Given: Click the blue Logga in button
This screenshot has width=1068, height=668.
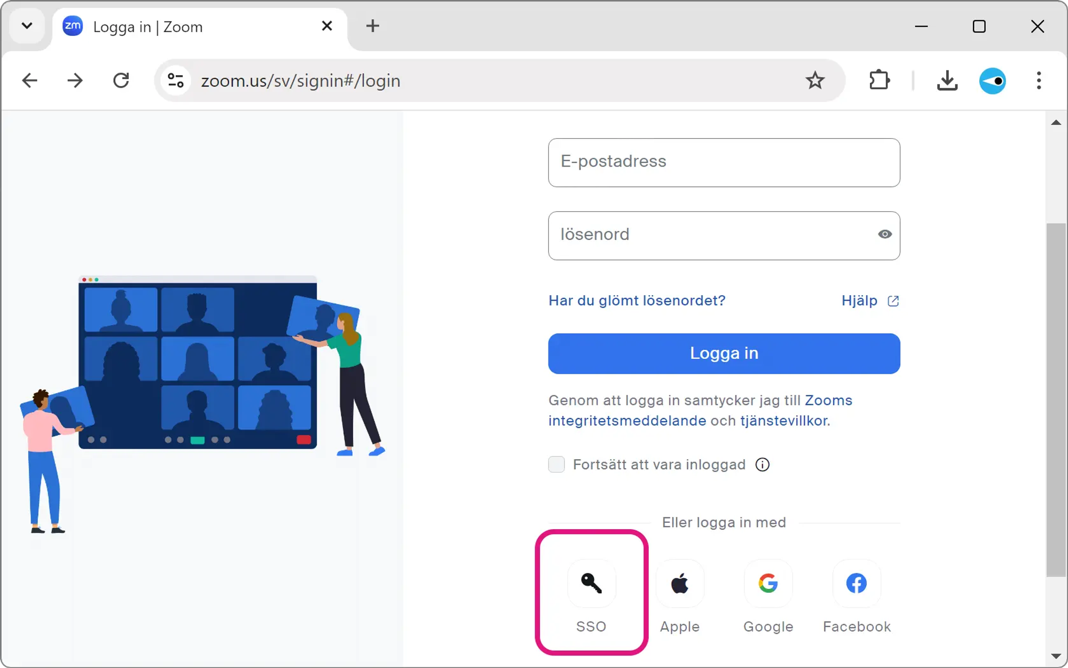Looking at the screenshot, I should tap(724, 353).
